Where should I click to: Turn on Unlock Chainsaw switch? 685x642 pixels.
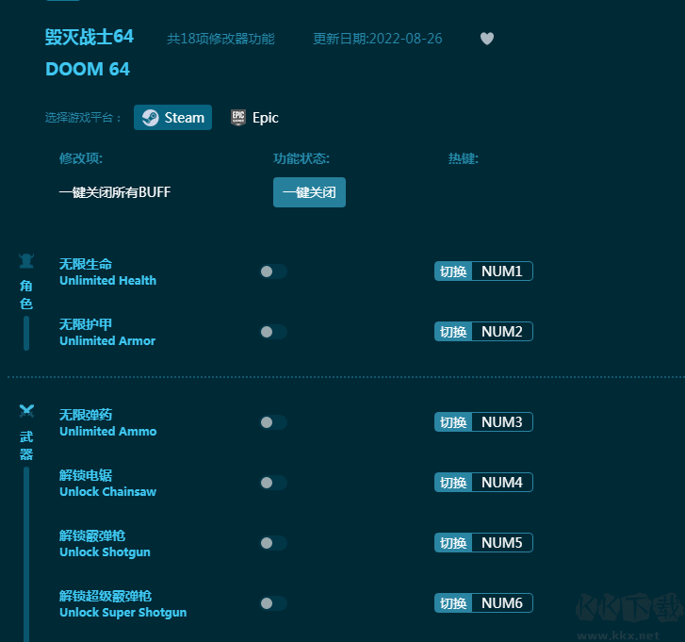click(273, 483)
